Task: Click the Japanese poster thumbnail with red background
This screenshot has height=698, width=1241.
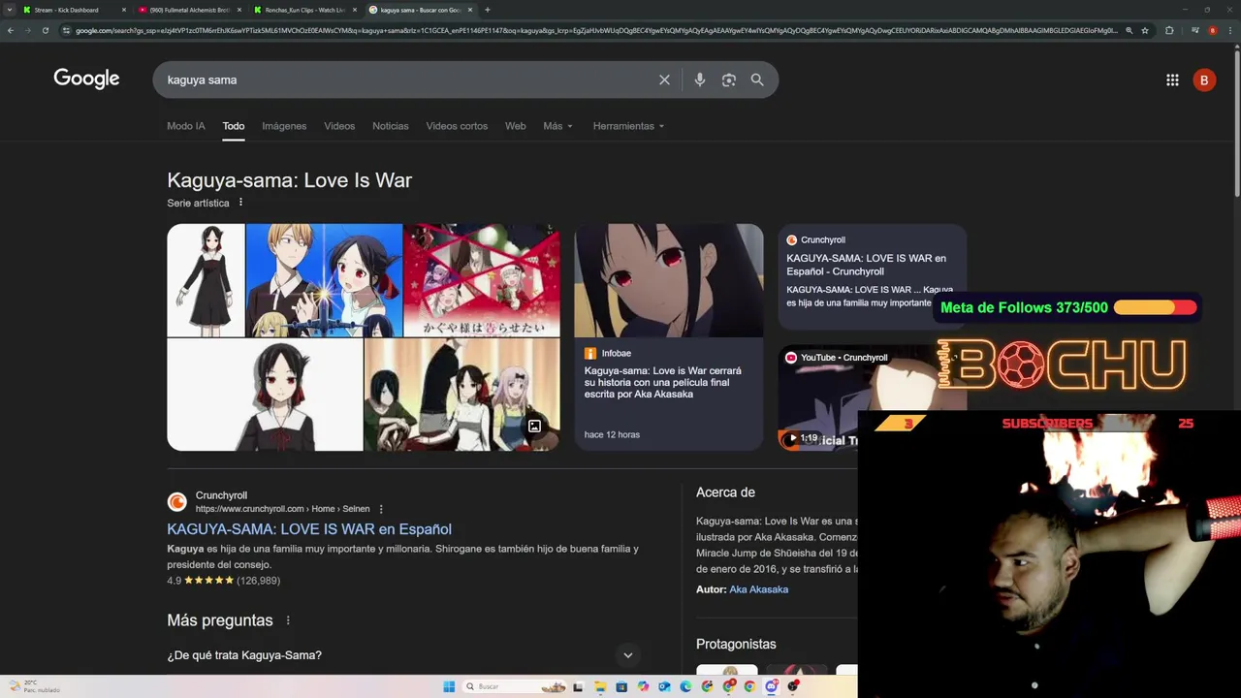Action: 482,280
